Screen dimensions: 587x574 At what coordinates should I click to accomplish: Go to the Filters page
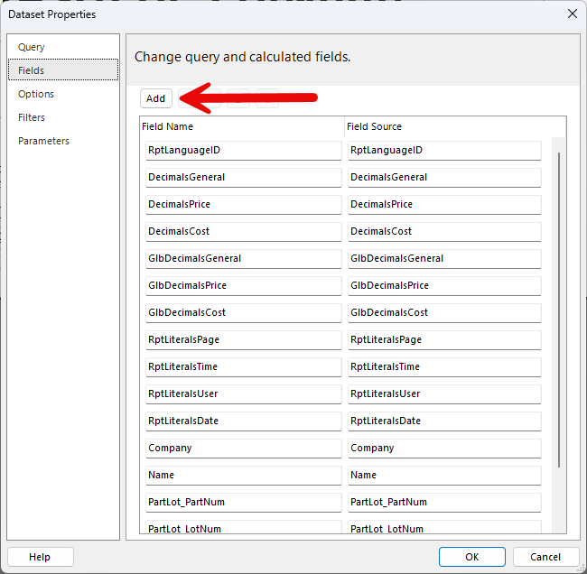[32, 117]
